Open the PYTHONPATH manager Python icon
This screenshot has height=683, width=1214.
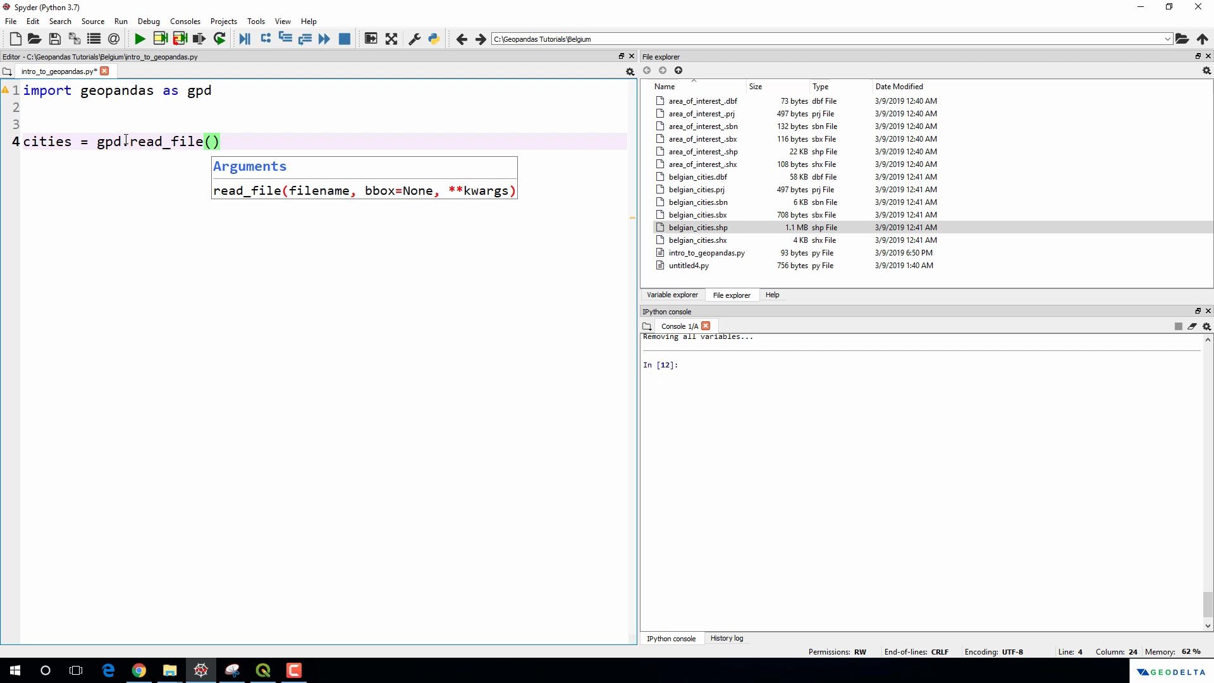pos(434,39)
